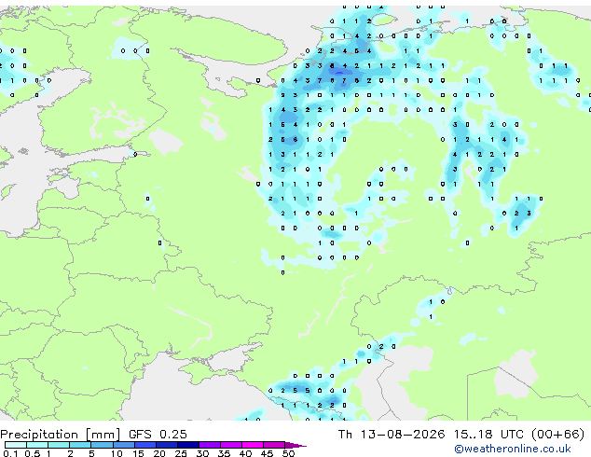Select the 0.1–0.5 mm palest legend swatch
591x457 pixels.
pyautogui.click(x=16, y=445)
